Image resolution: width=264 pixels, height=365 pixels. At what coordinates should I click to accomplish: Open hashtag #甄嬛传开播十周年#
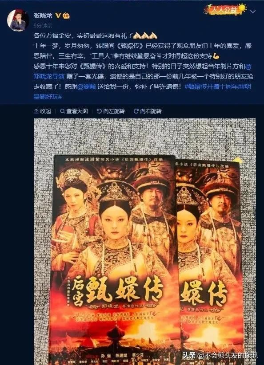click(213, 86)
